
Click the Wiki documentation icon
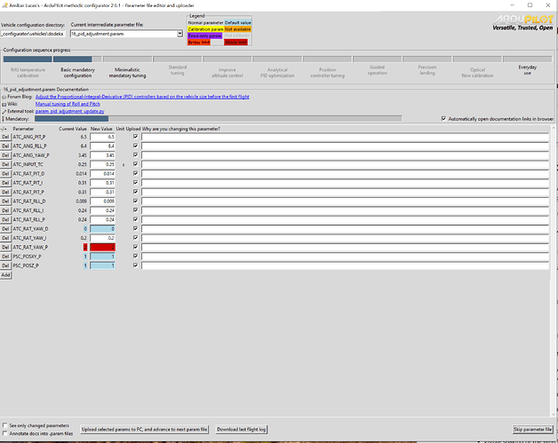coord(4,104)
